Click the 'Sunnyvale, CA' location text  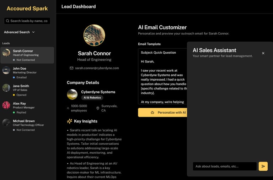tap(109, 108)
